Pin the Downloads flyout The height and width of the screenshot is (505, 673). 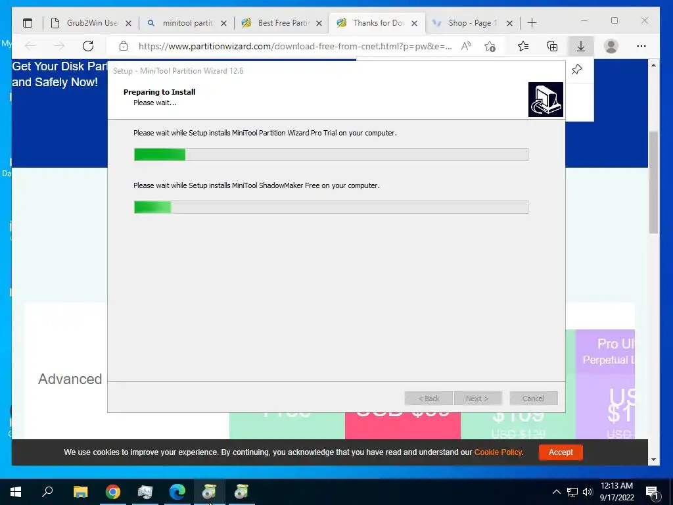click(577, 69)
